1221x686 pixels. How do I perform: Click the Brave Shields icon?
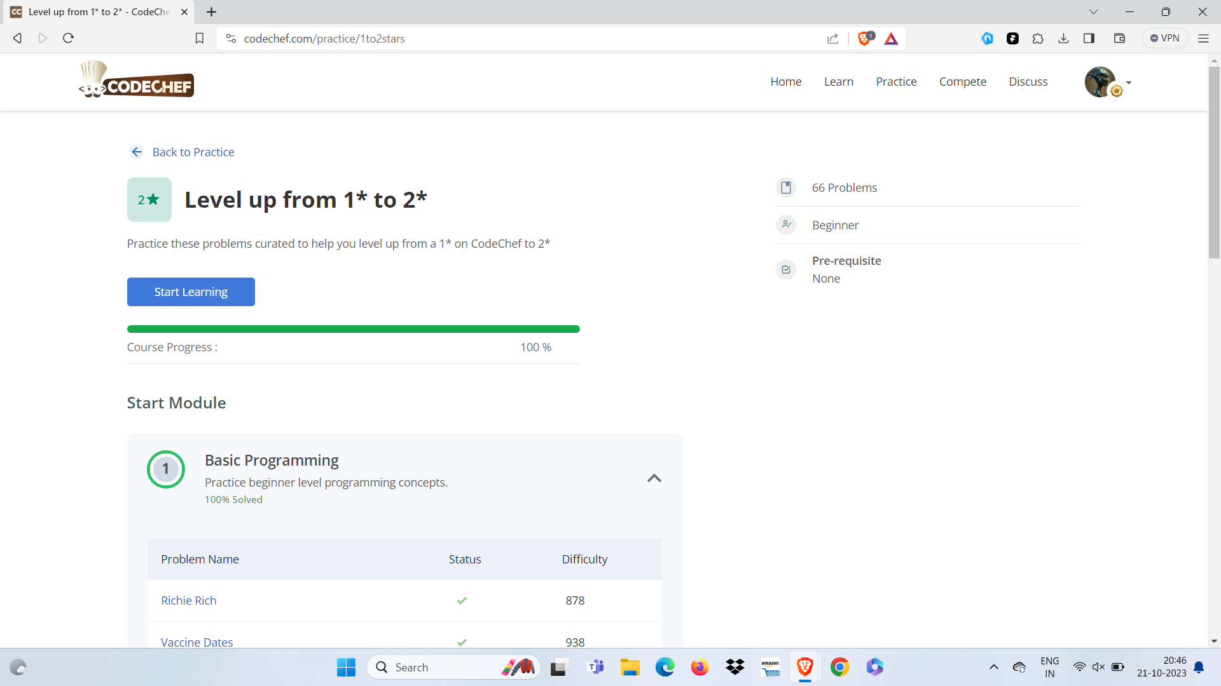pyautogui.click(x=865, y=39)
